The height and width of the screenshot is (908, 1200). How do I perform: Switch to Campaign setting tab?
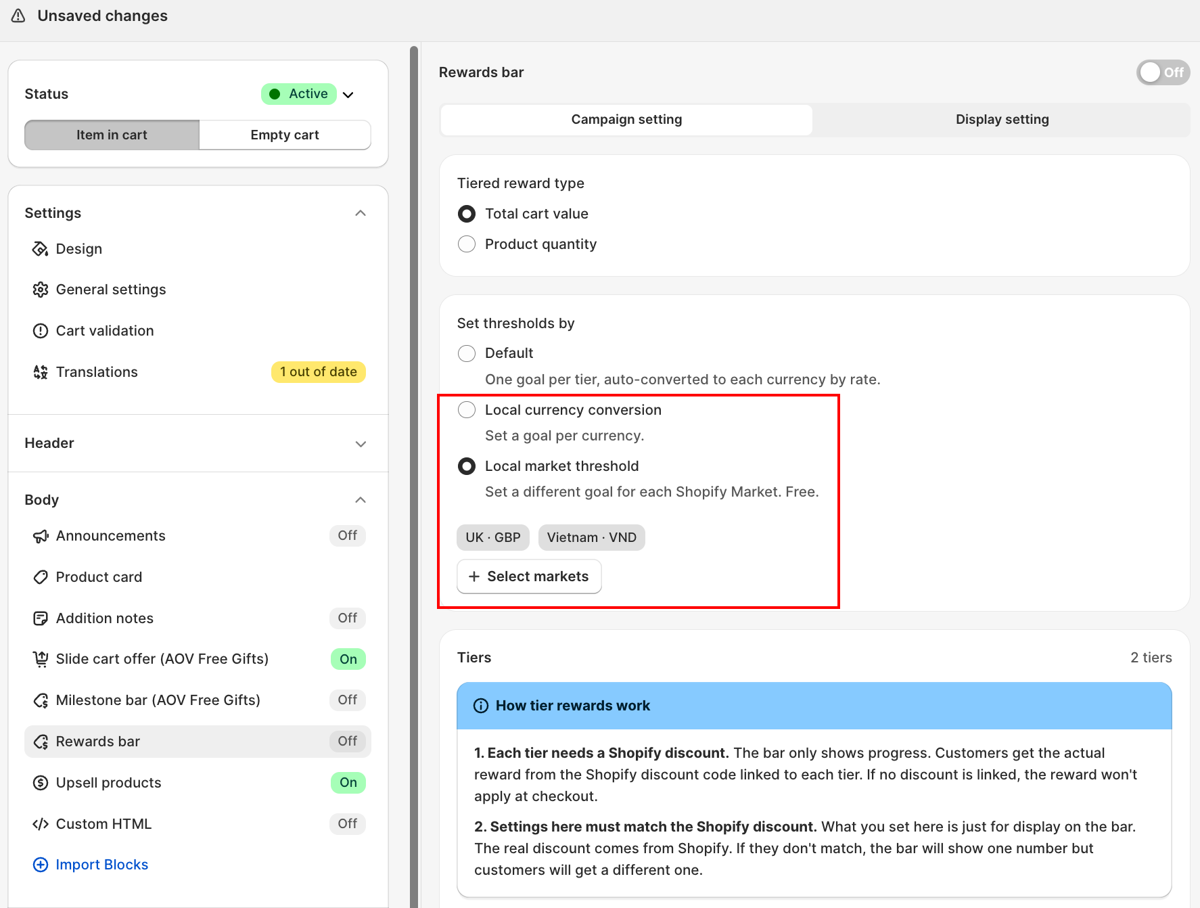(x=626, y=120)
